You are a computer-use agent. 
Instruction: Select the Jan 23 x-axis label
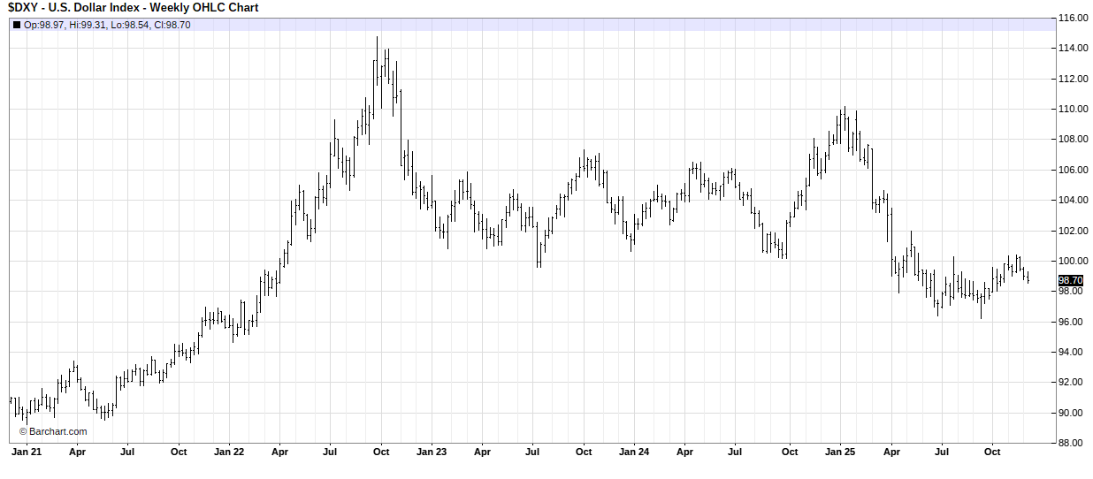point(432,452)
